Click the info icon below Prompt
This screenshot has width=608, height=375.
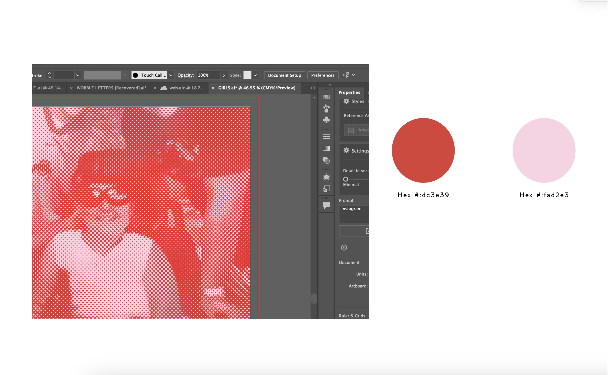344,248
